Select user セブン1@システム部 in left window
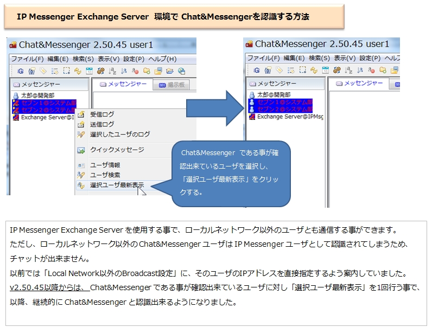Screen dimensions: 432x333 (x=44, y=103)
